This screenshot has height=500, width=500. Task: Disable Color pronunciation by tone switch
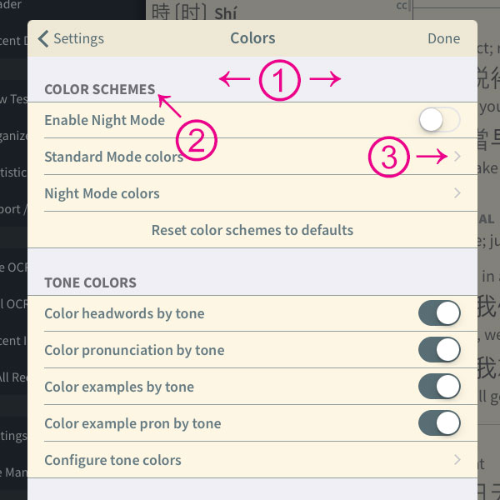pos(439,350)
